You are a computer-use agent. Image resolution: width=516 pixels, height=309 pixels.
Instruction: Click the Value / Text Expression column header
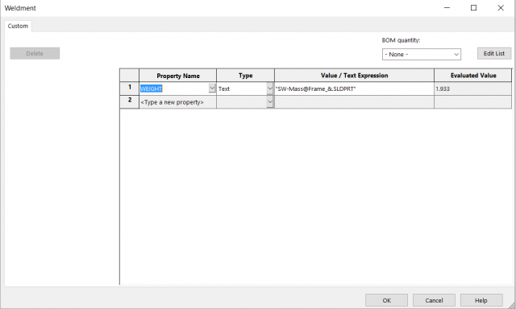(354, 76)
